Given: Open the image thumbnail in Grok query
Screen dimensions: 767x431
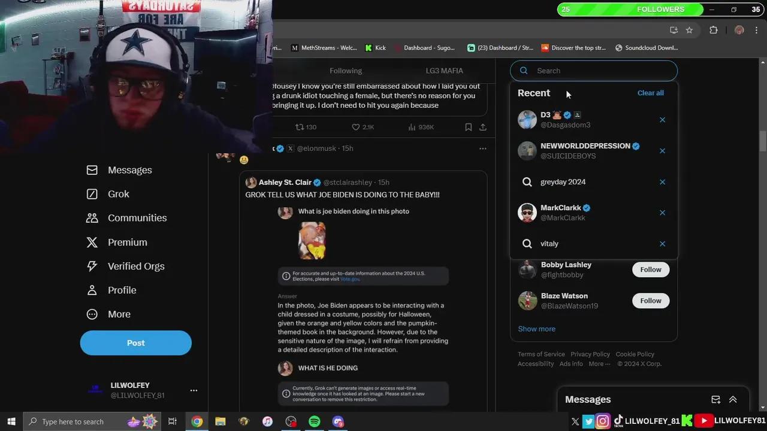Looking at the screenshot, I should pyautogui.click(x=312, y=241).
